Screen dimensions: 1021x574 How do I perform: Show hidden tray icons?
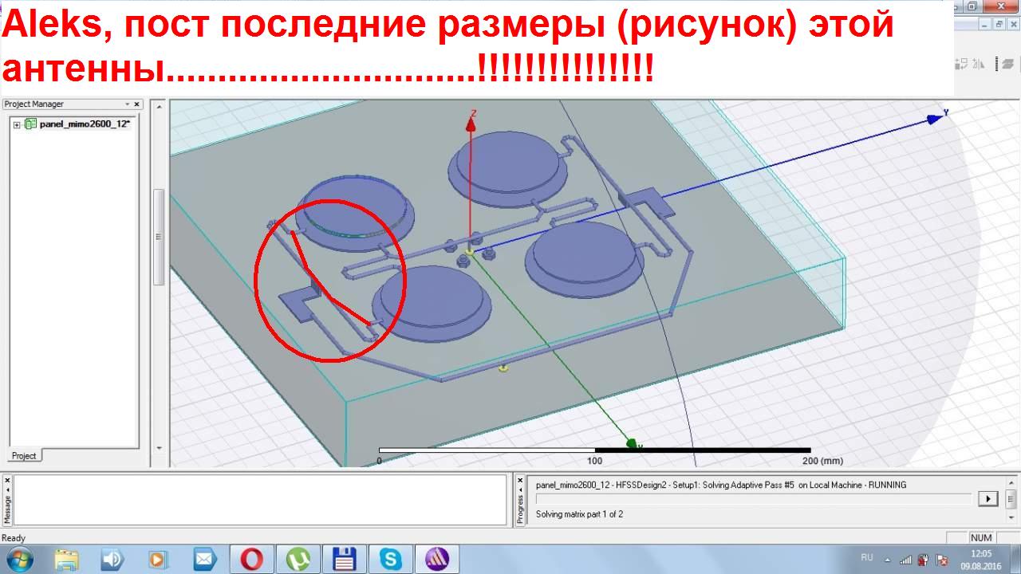(887, 558)
